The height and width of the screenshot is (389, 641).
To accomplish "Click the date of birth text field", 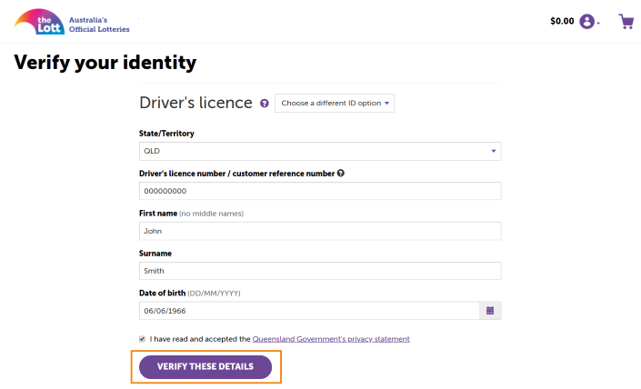I will (309, 311).
